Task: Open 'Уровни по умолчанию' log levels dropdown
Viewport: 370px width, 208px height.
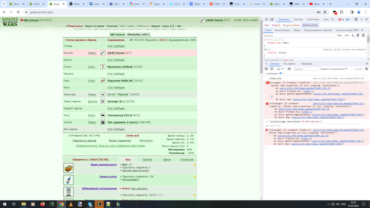Action: pos(334,69)
